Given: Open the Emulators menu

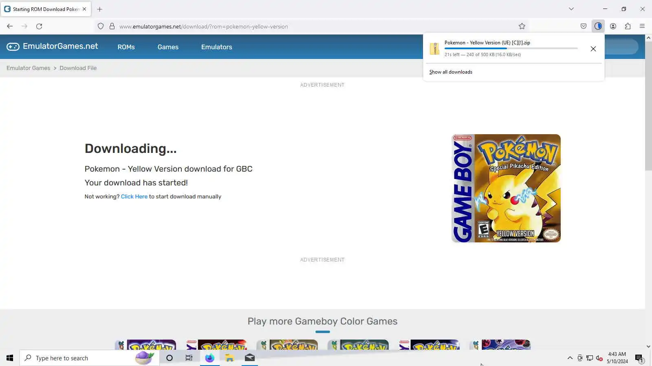Looking at the screenshot, I should tap(216, 47).
